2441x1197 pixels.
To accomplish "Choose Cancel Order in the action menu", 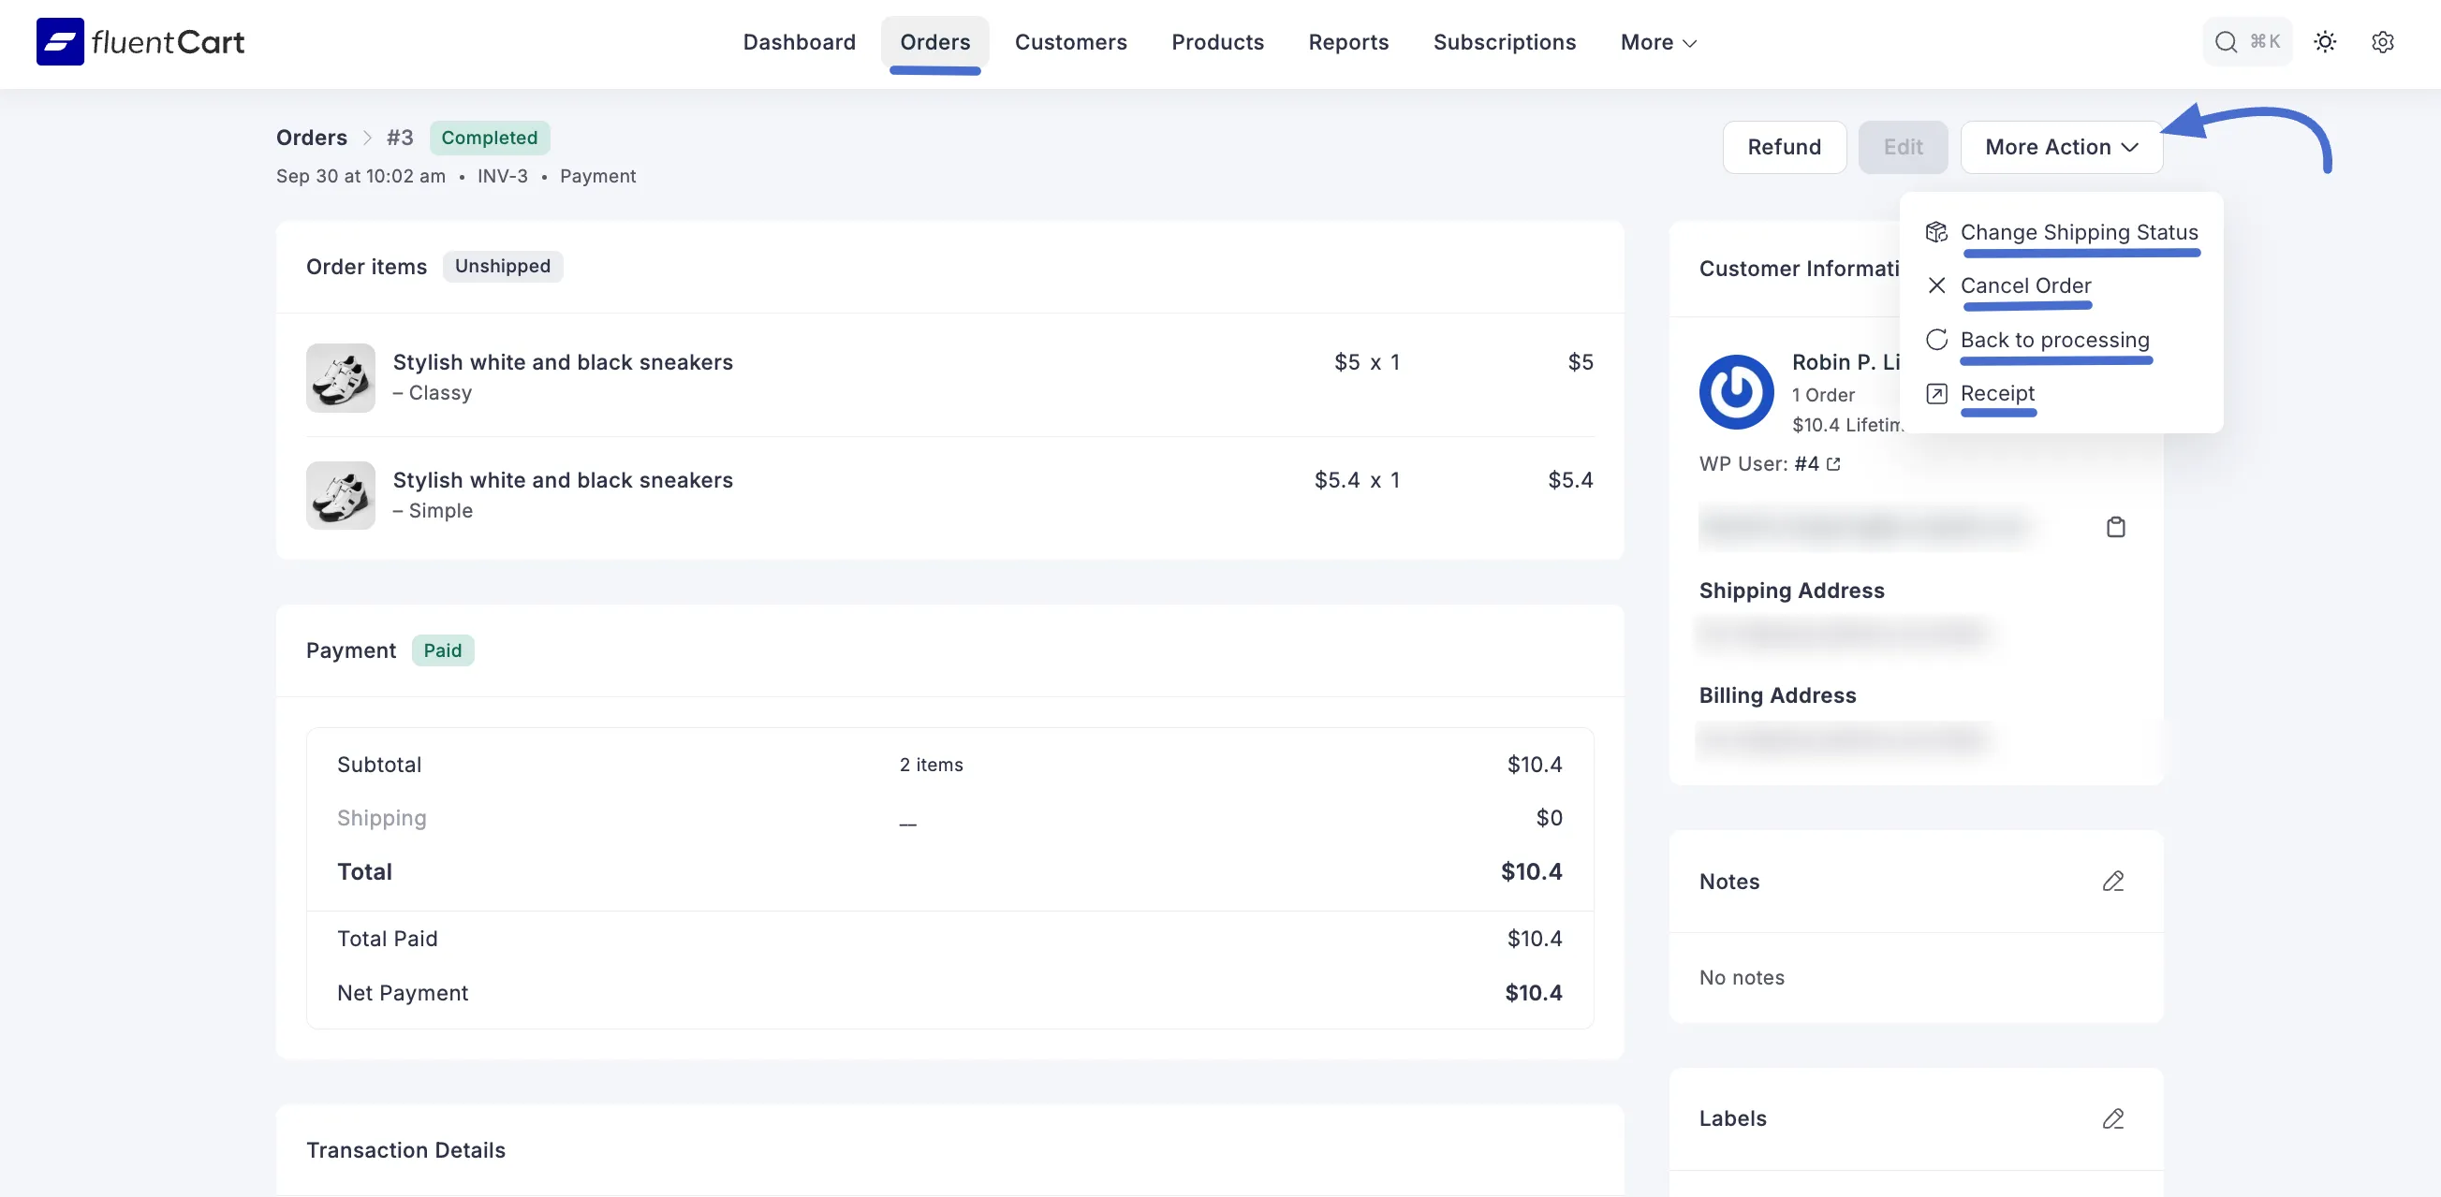I will tap(2025, 286).
